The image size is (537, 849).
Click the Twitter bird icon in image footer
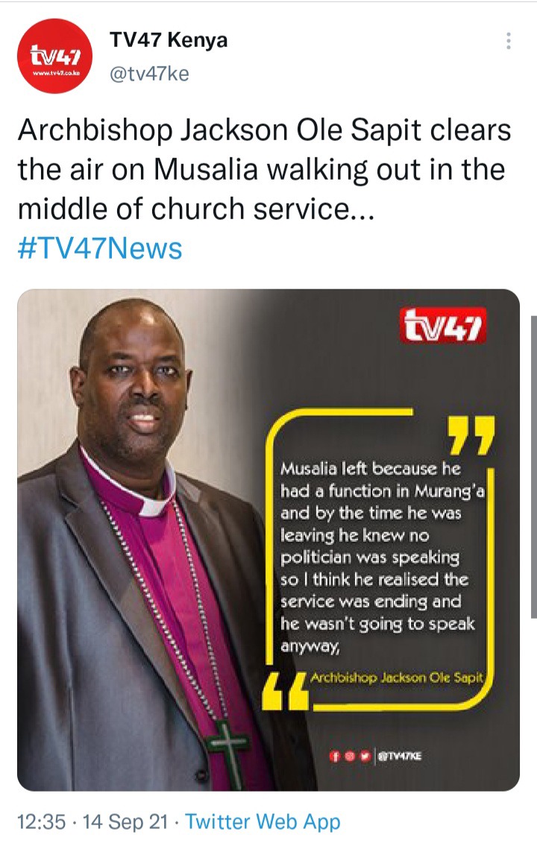click(365, 757)
